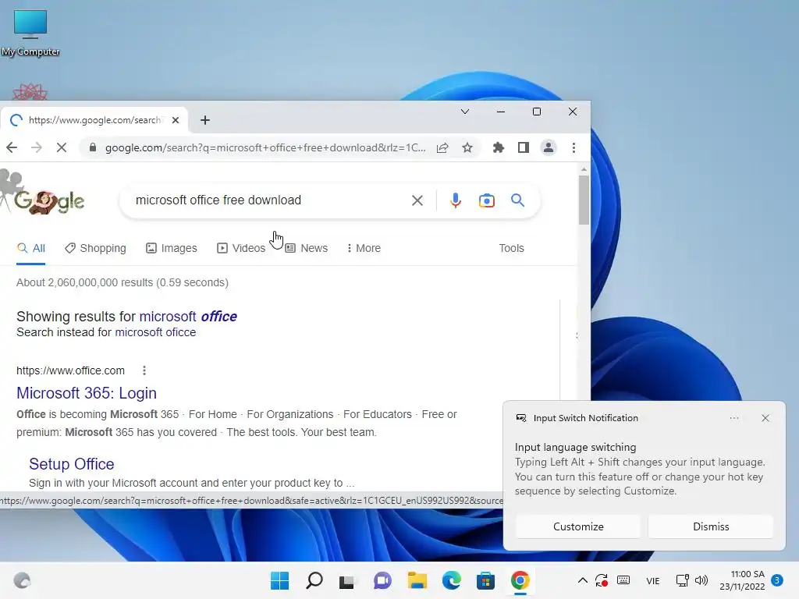Go back with Chrome's back arrow
This screenshot has width=799, height=599.
pyautogui.click(x=12, y=147)
